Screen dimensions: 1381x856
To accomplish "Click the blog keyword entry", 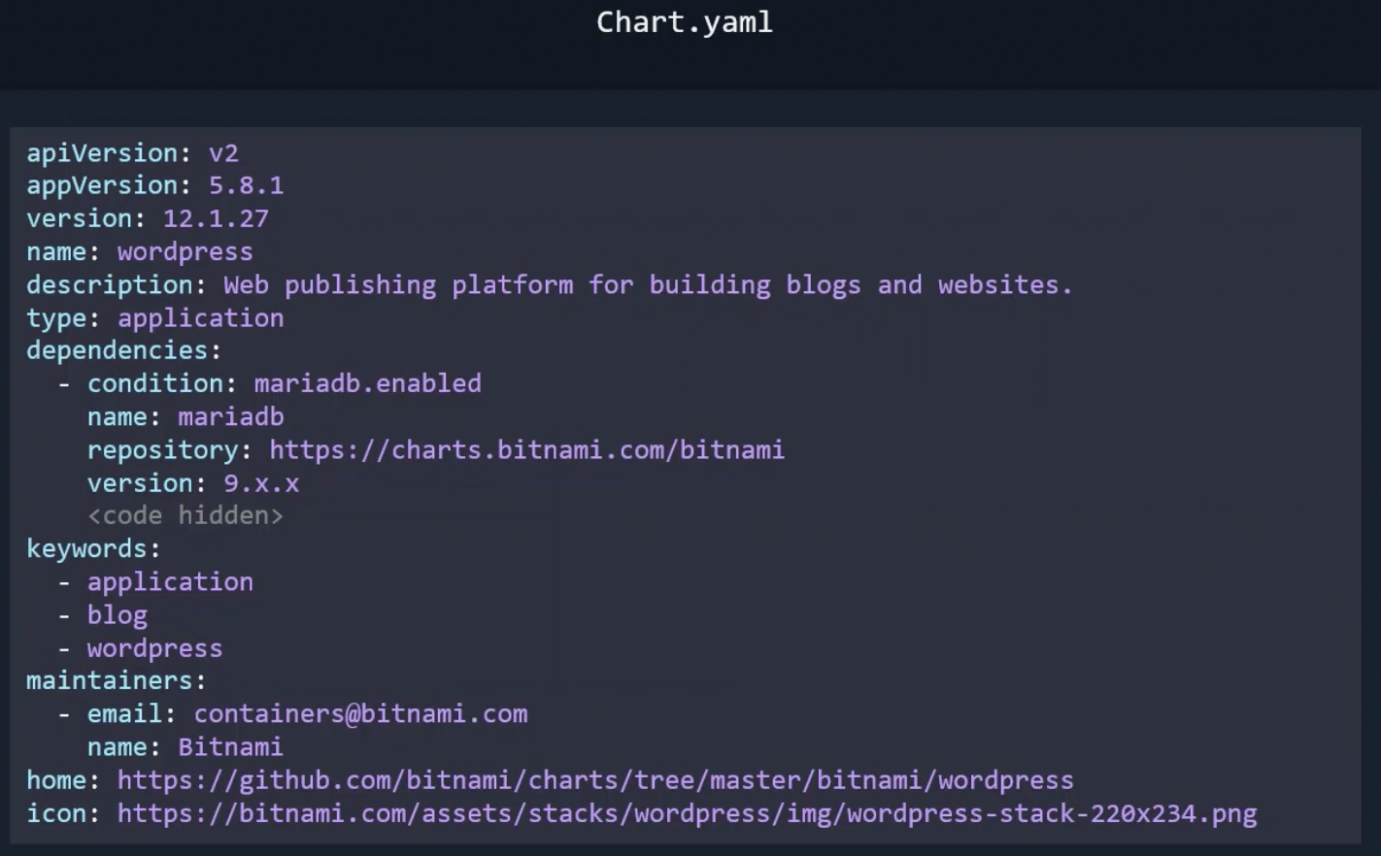I will click(x=118, y=614).
